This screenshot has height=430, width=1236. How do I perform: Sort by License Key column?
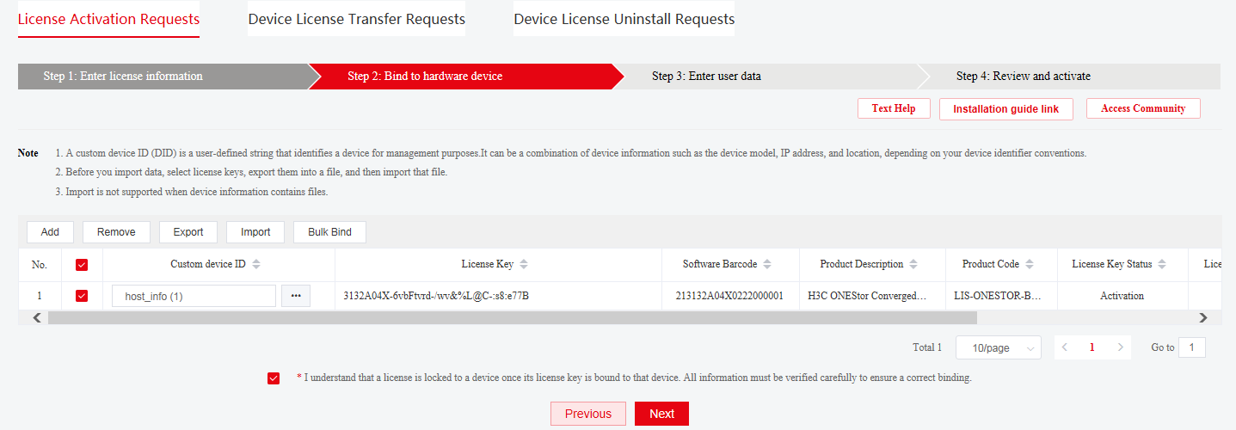(525, 264)
